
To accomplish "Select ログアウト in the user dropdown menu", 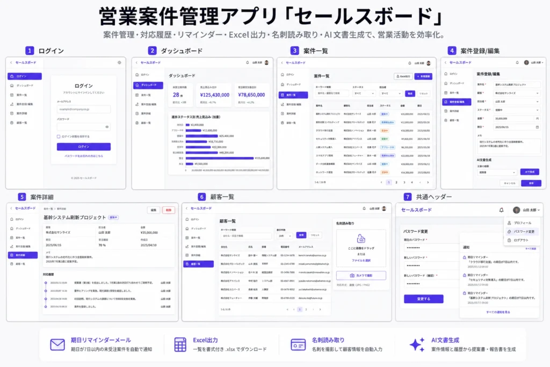I will [522, 240].
